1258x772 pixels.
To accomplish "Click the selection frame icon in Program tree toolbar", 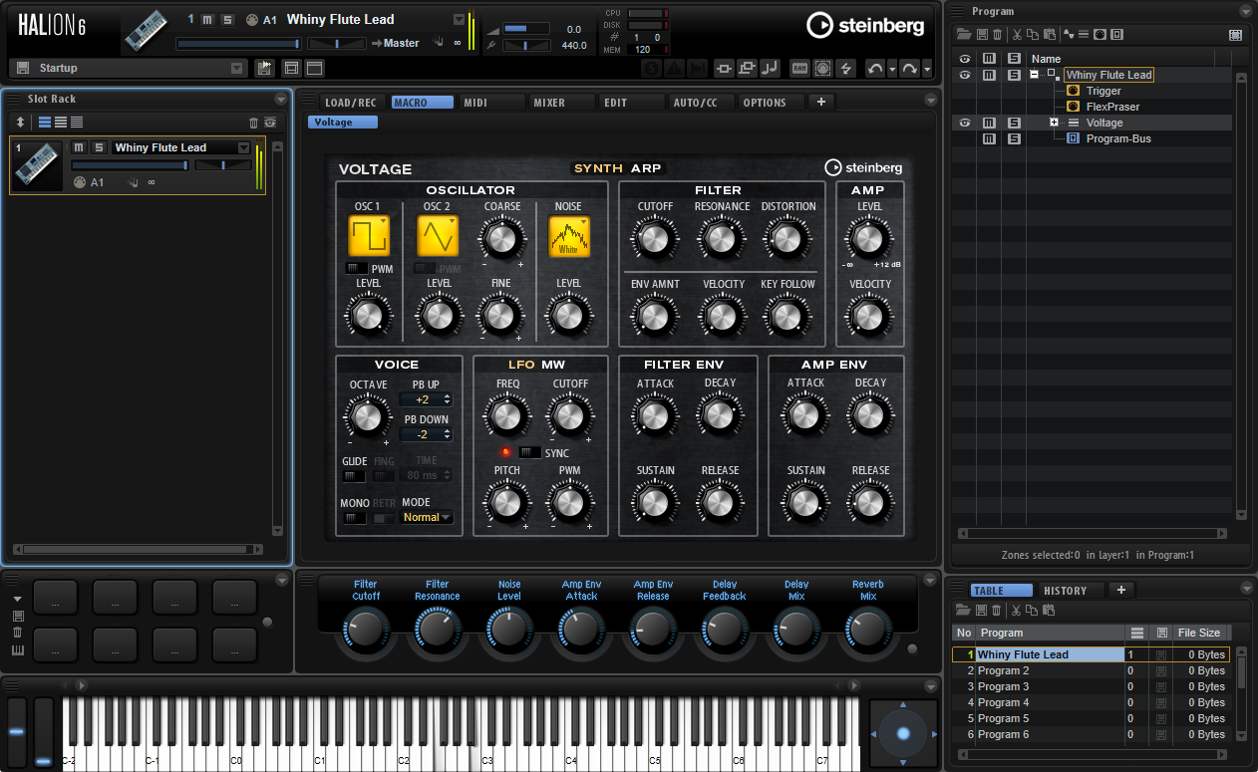I will click(1236, 34).
